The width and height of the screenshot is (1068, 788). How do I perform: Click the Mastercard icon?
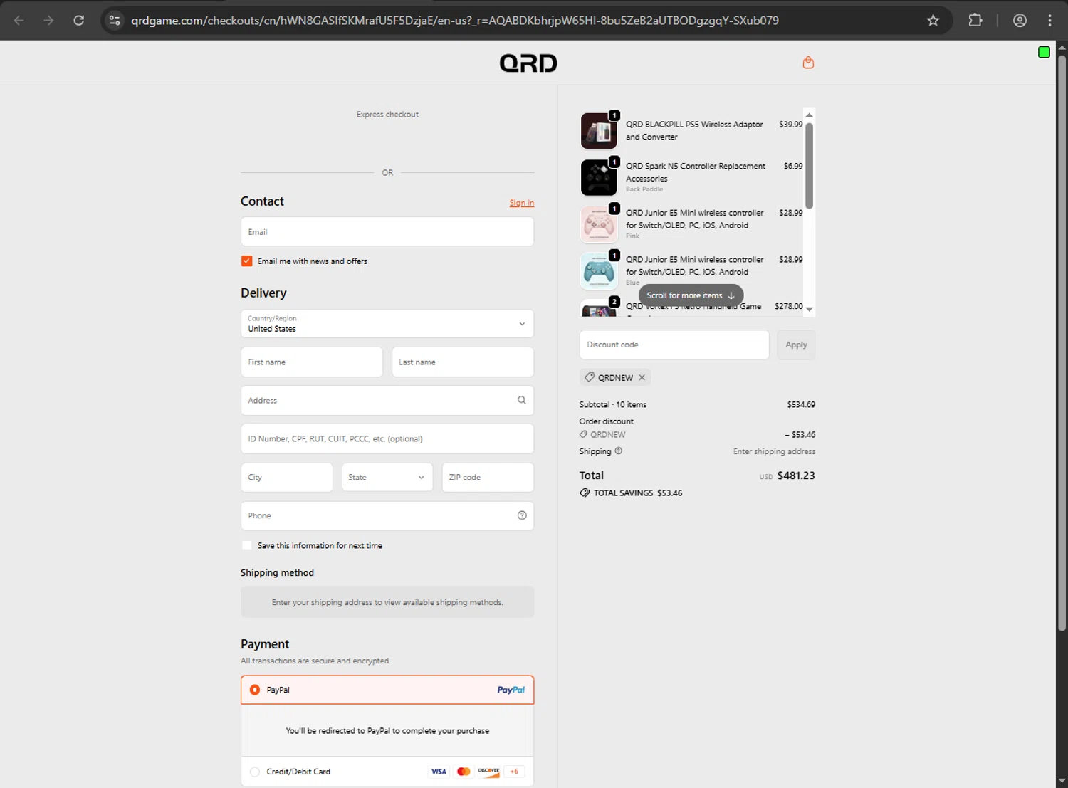pyautogui.click(x=464, y=772)
